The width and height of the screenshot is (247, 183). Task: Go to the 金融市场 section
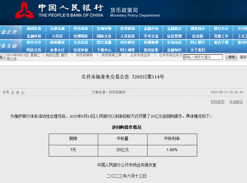pos(151,29)
